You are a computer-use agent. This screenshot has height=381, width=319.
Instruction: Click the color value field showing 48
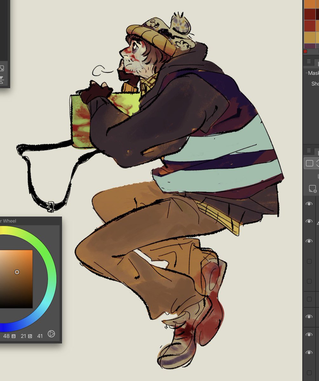click(x=6, y=336)
